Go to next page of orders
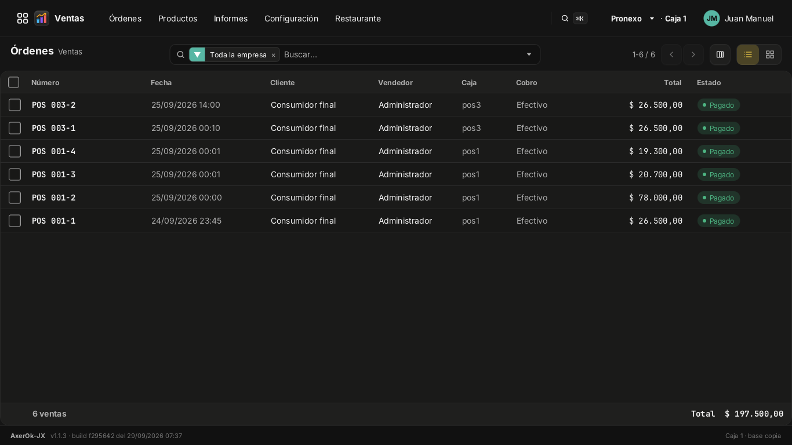Viewport: 792px width, 445px height. click(693, 54)
